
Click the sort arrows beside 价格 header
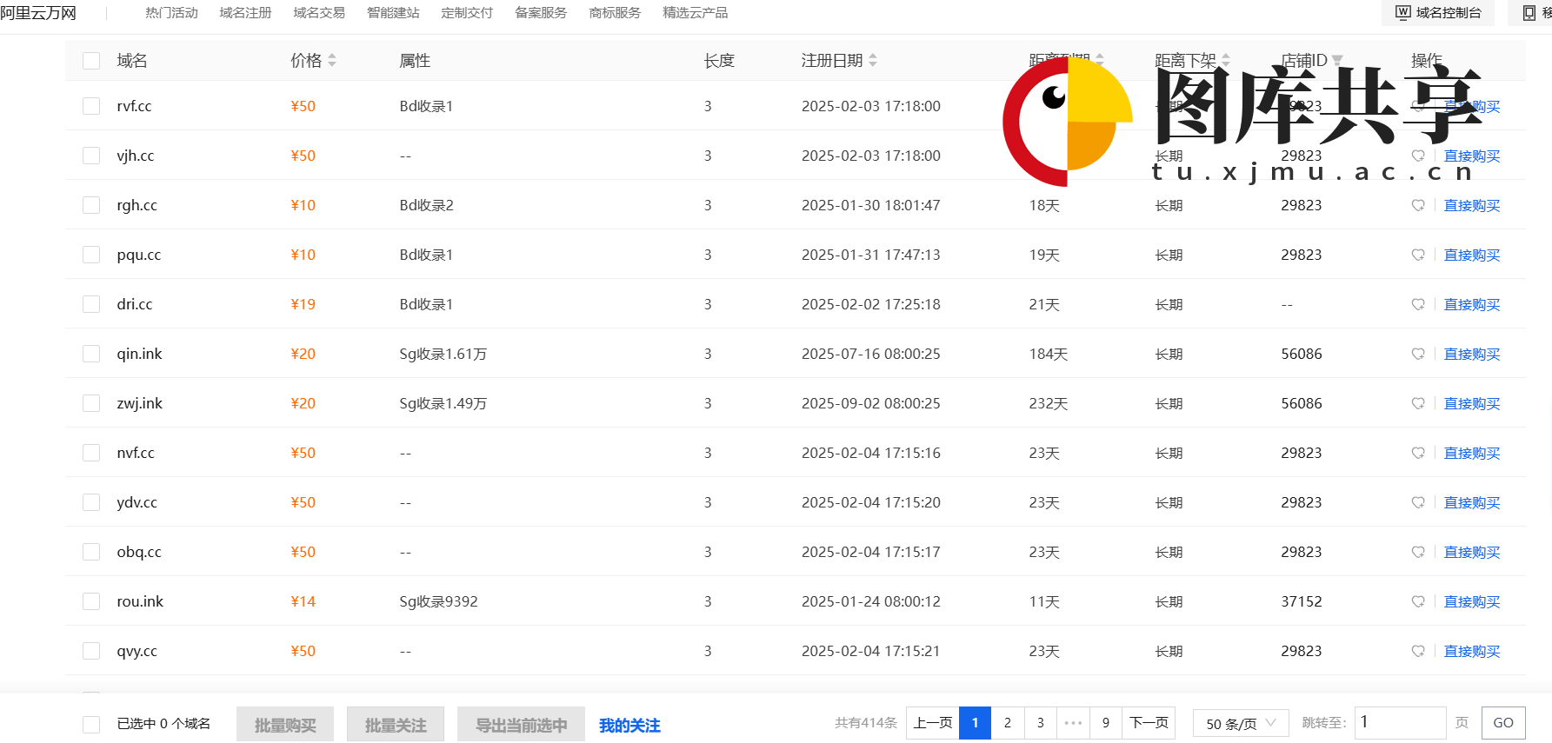(x=332, y=61)
